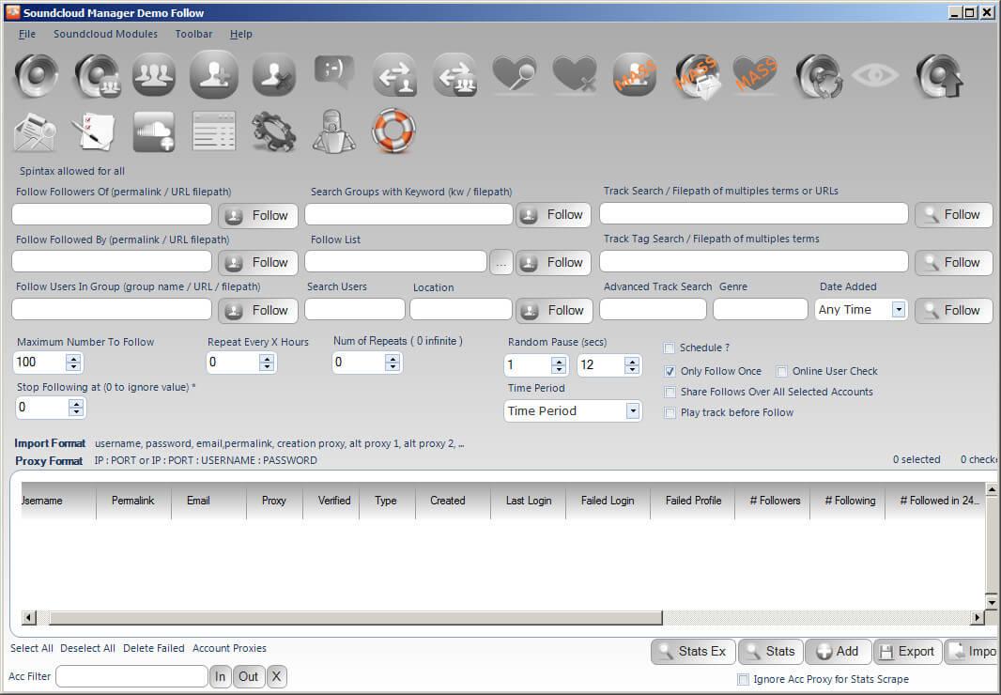Viewport: 1001px width, 695px height.
Task: Click the lifebuoy help icon
Action: (393, 131)
